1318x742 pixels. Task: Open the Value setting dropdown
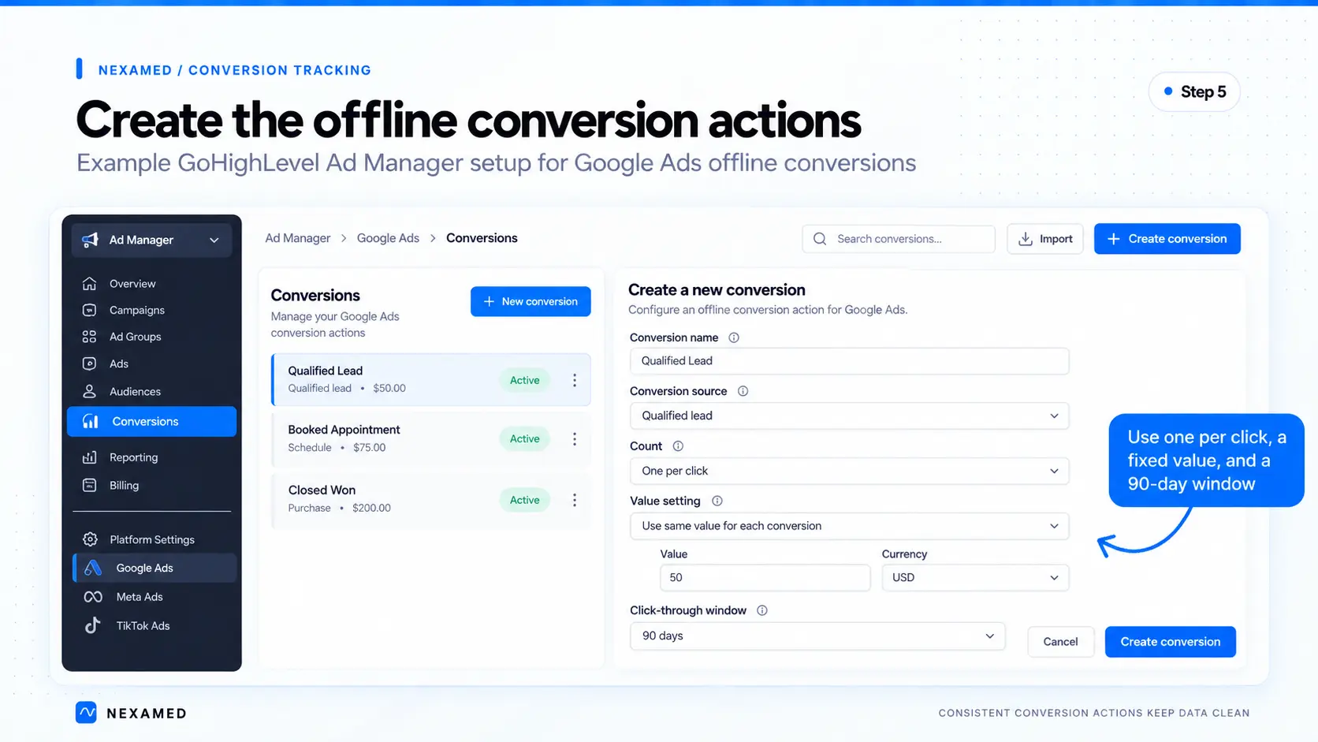pyautogui.click(x=849, y=526)
